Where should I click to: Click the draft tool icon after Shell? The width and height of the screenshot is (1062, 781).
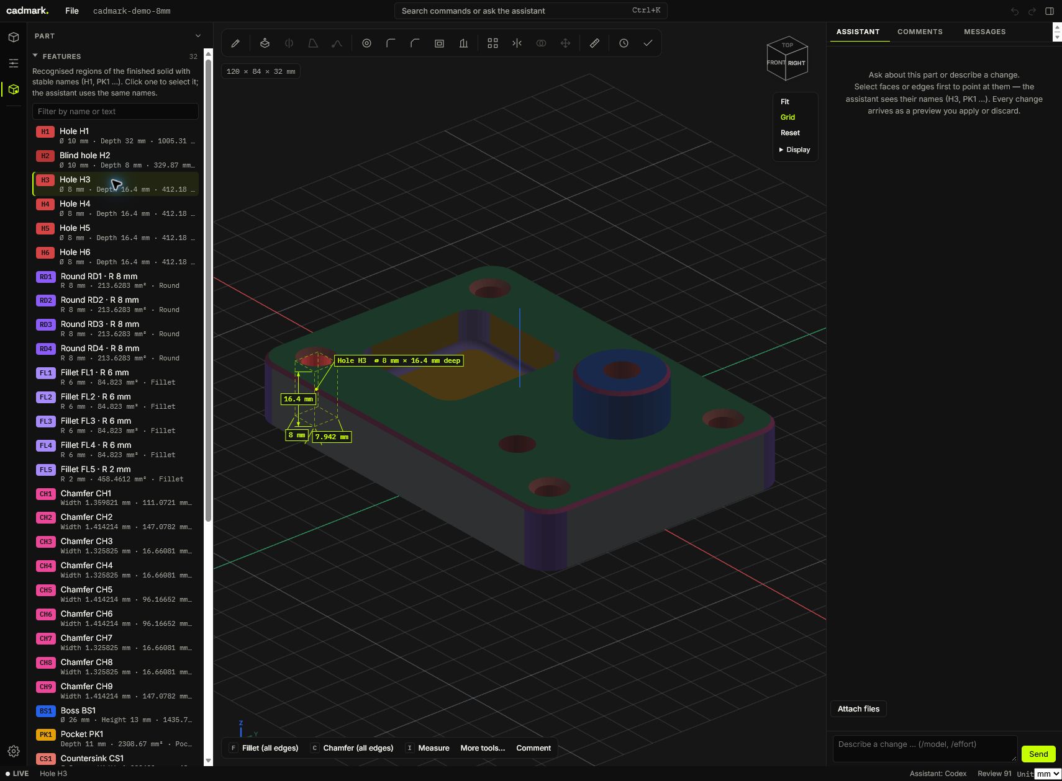(463, 43)
